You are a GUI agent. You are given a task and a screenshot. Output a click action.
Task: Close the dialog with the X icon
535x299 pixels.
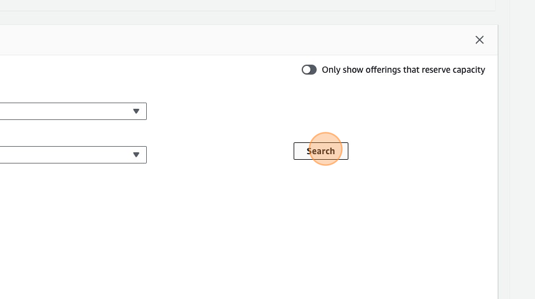click(x=480, y=40)
